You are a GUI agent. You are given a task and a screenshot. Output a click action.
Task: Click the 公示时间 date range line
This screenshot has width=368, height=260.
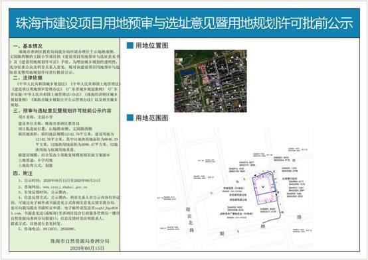[60, 180]
